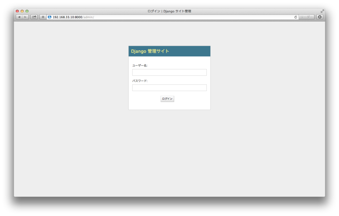Minimize the window with the yellow button
Viewport: 339px width, 216px height.
pos(22,11)
